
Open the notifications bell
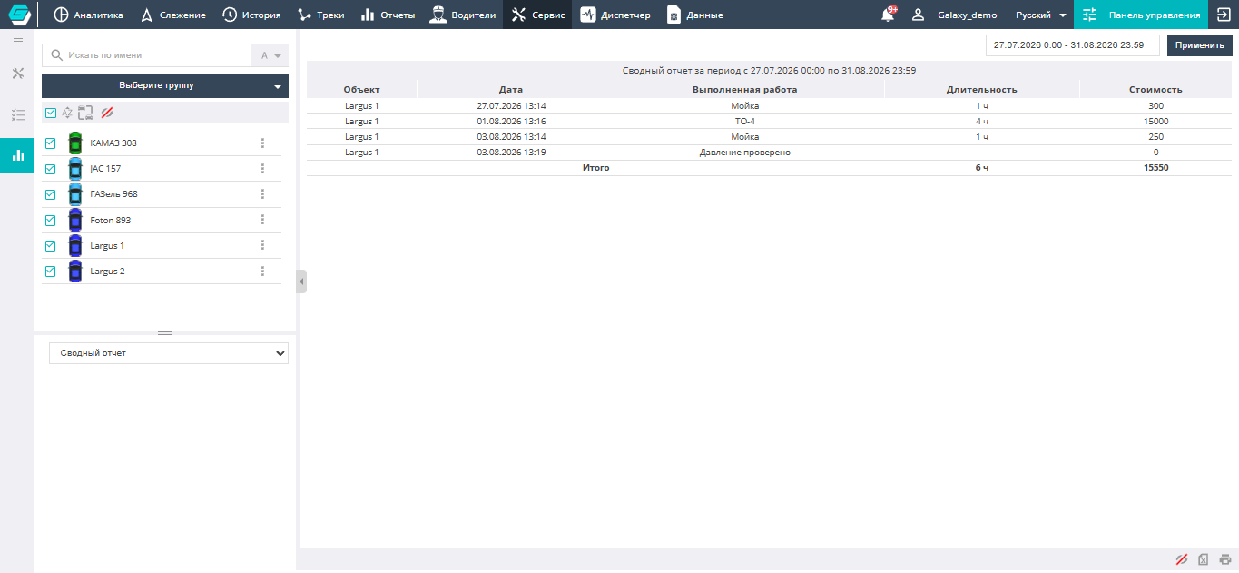pos(888,15)
